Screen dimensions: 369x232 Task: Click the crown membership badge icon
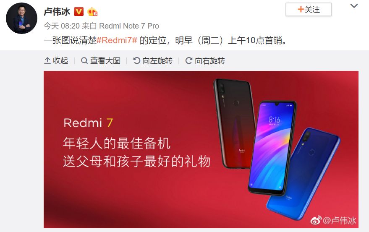point(92,11)
